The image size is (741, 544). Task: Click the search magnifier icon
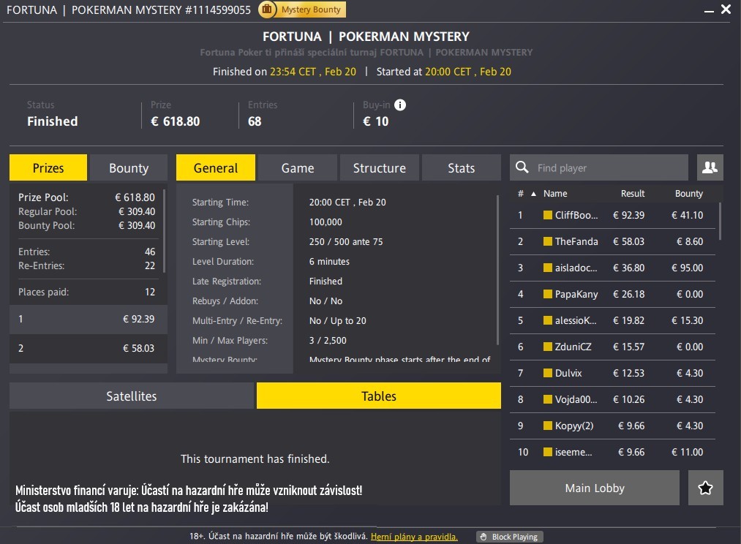(x=522, y=167)
